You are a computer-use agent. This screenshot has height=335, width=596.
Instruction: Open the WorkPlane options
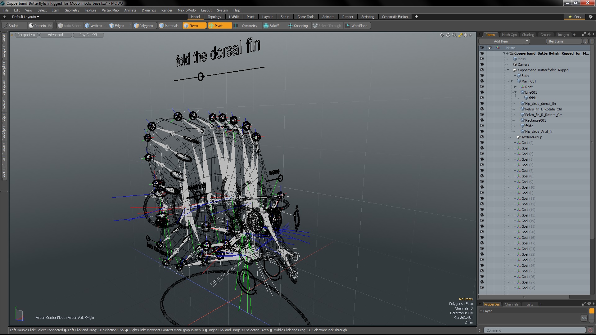[x=357, y=26]
